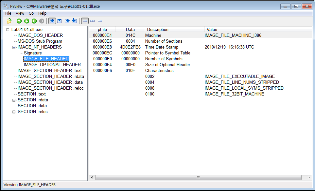This screenshot has height=191, width=315.
Task: Click the Open file folder icon
Action: [x=9, y=21]
